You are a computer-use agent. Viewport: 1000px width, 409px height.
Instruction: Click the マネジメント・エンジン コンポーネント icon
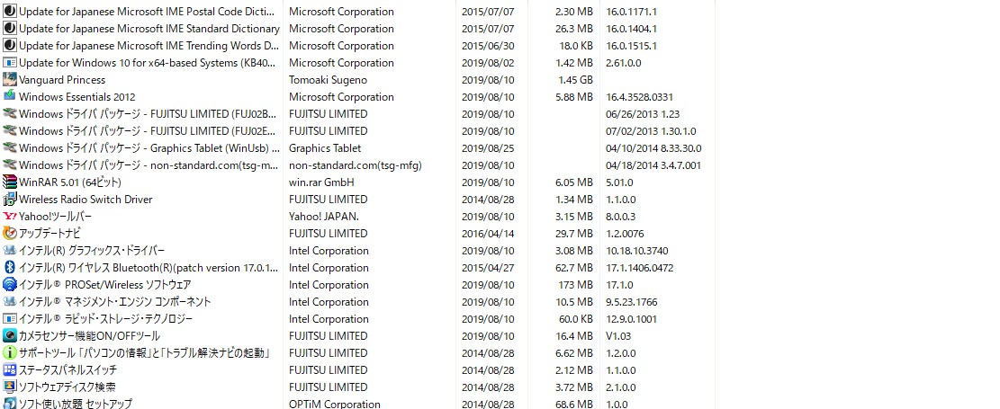click(10, 302)
